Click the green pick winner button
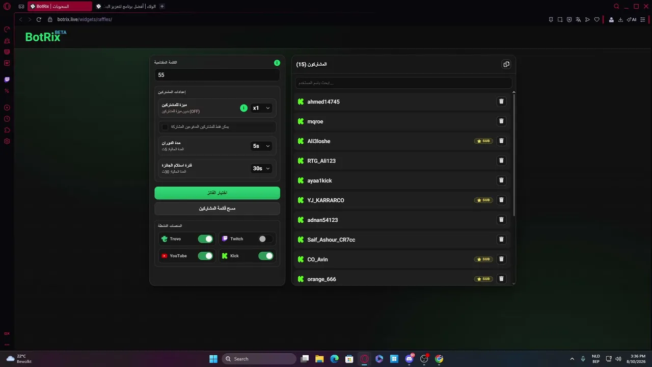The image size is (652, 367). click(217, 193)
